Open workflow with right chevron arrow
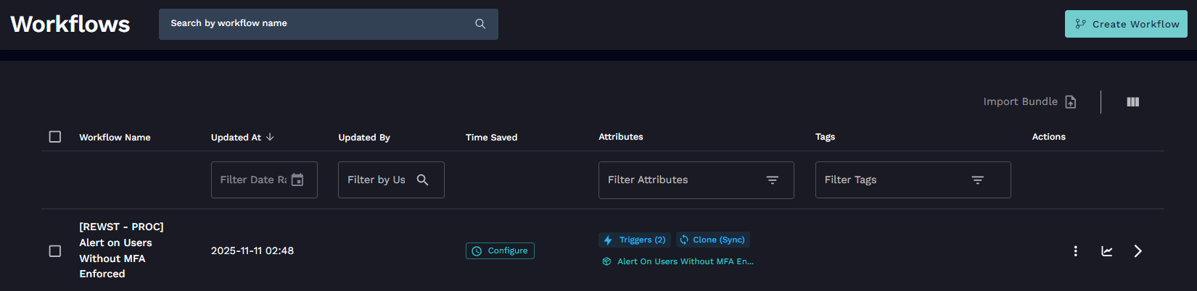Screen dimensions: 1197x291 (1138, 251)
